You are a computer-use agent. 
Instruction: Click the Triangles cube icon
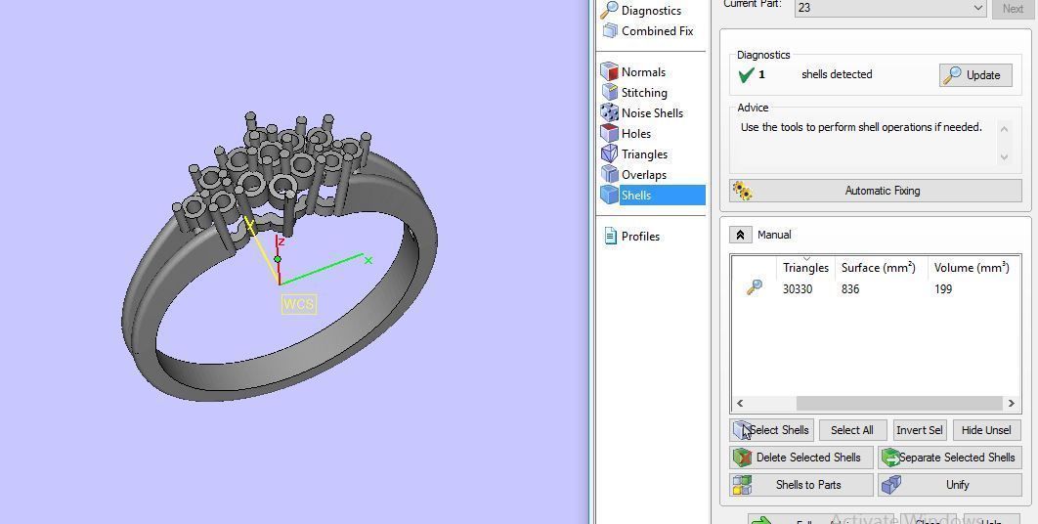tap(609, 153)
